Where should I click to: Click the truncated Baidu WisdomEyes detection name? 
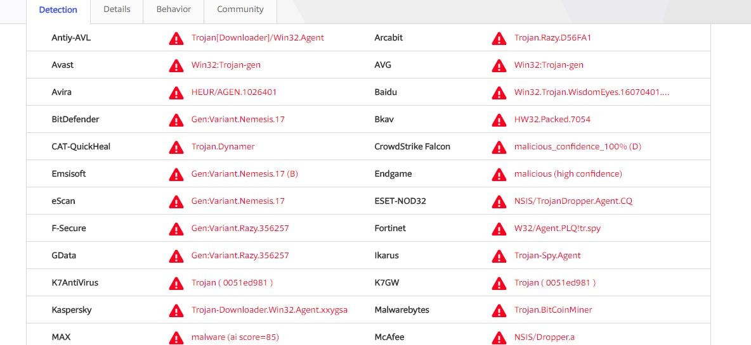point(592,92)
